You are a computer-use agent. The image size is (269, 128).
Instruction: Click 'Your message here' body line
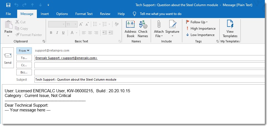coord(28,110)
